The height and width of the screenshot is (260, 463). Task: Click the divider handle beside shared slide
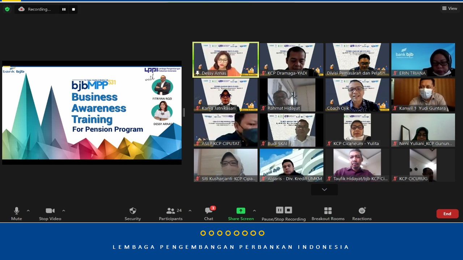[184, 113]
